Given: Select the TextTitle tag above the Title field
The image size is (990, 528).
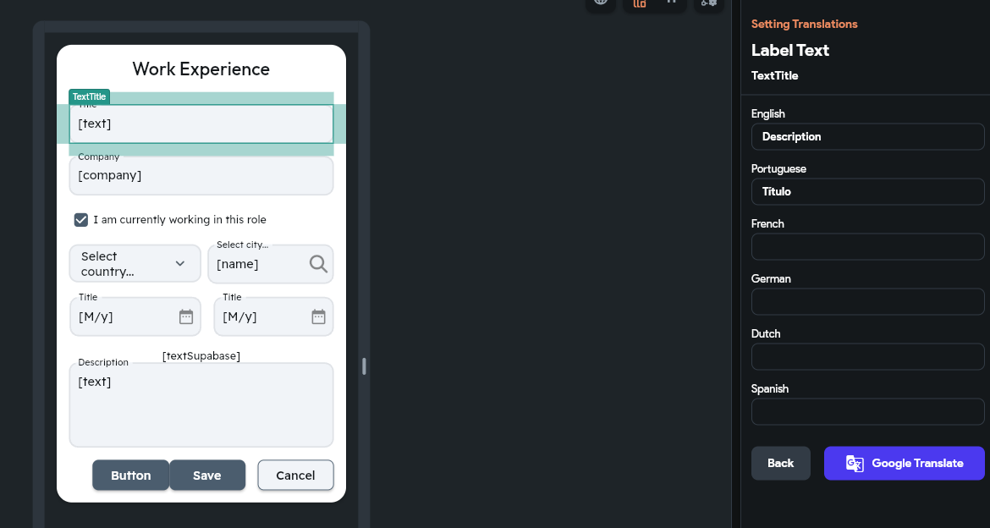Looking at the screenshot, I should (x=88, y=96).
